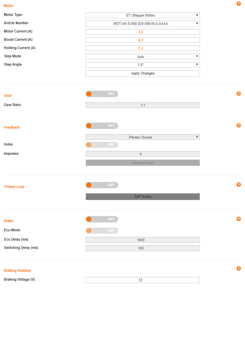Click the Brake section help icon
This screenshot has height=338, width=245.
coord(239,219)
